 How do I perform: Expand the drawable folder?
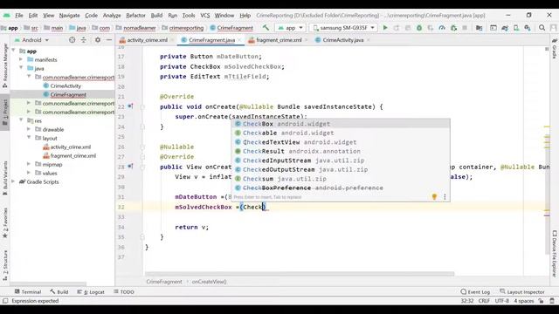29,129
